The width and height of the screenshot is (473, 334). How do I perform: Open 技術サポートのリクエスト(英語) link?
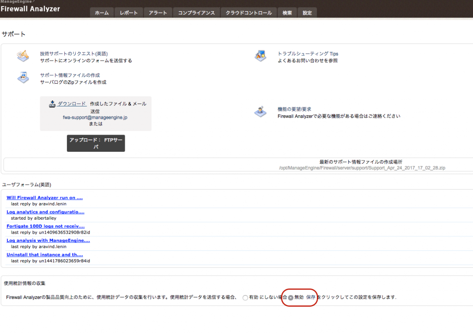(x=74, y=54)
